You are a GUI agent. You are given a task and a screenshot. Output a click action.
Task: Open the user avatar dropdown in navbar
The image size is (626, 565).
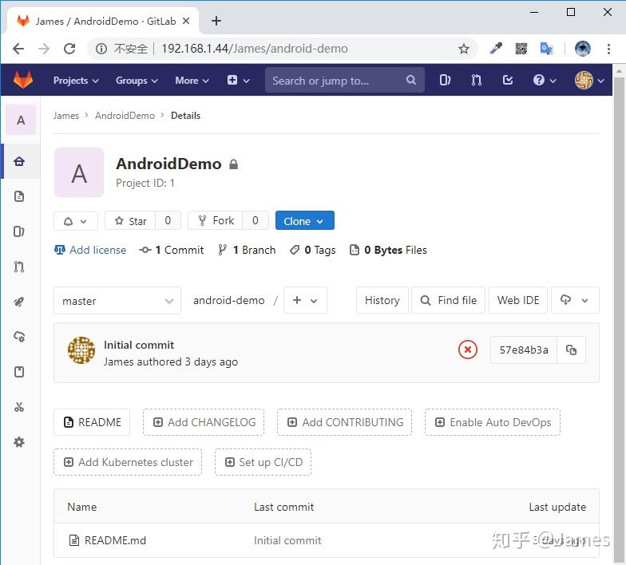point(589,80)
